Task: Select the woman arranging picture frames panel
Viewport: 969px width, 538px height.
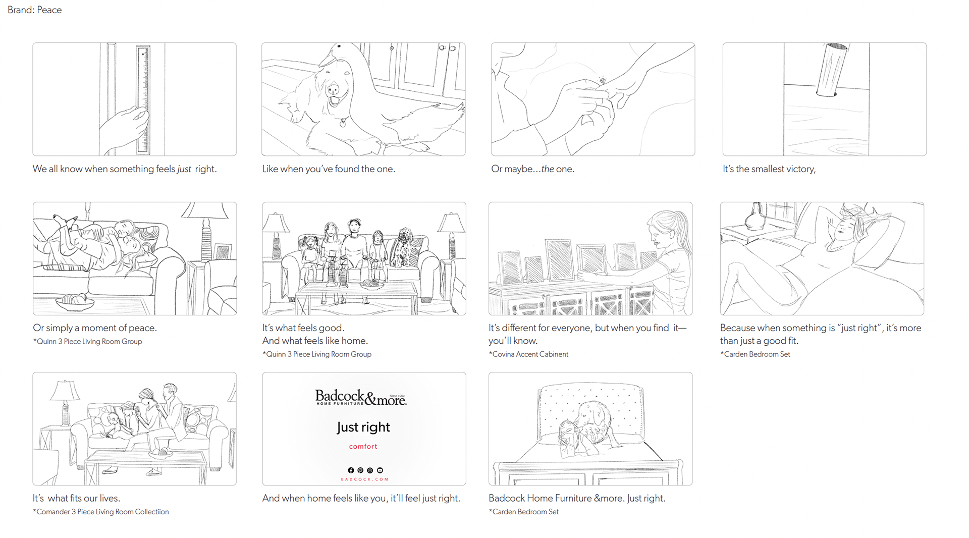Action: coord(590,258)
